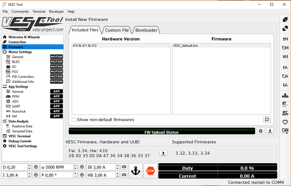Read default app configuration (circular A icon)
The width and height of the screenshot is (291, 186).
(285, 76)
